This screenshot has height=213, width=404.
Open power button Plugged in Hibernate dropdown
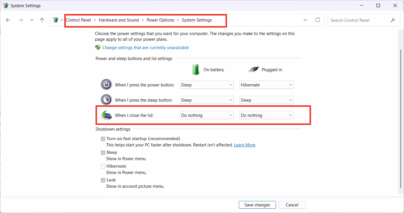(266, 85)
